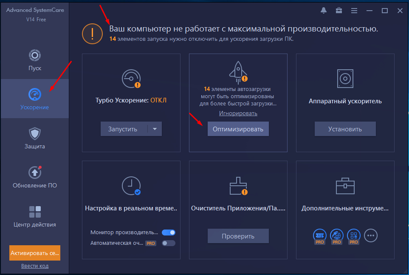
Task: Expand the Запустить dropdown arrow
Action: (155, 129)
